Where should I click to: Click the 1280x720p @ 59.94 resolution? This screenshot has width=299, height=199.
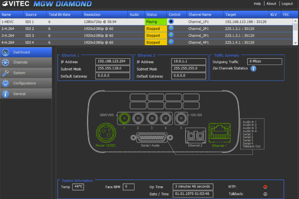[x=100, y=22]
